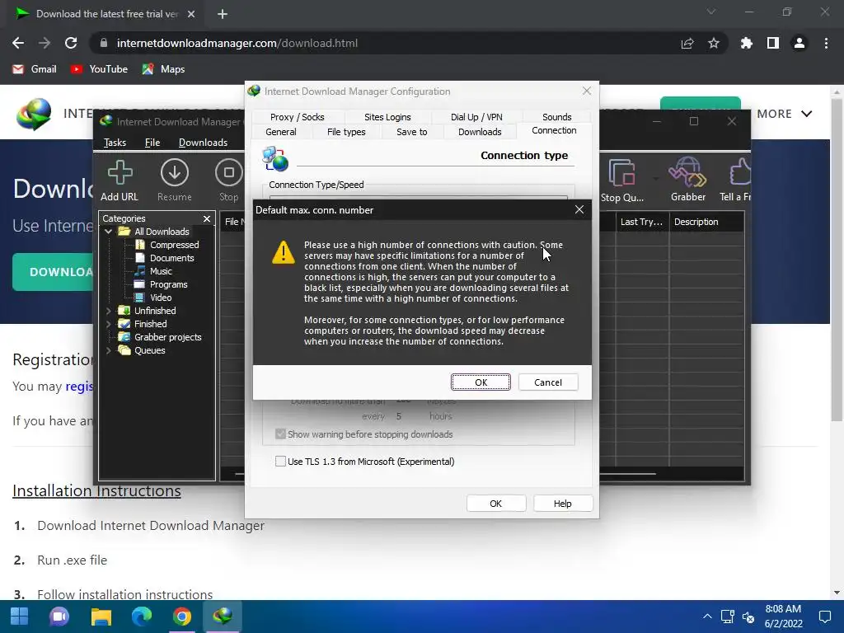Click the Stop toolbar icon in IDM
The image size is (844, 633).
(229, 181)
